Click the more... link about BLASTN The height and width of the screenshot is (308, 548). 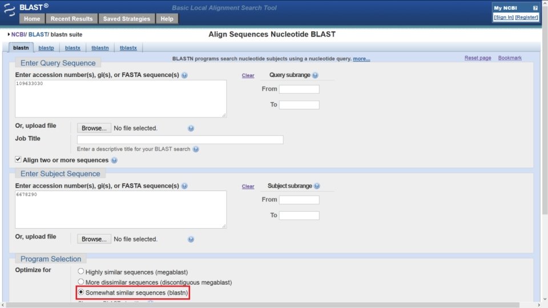[361, 59]
